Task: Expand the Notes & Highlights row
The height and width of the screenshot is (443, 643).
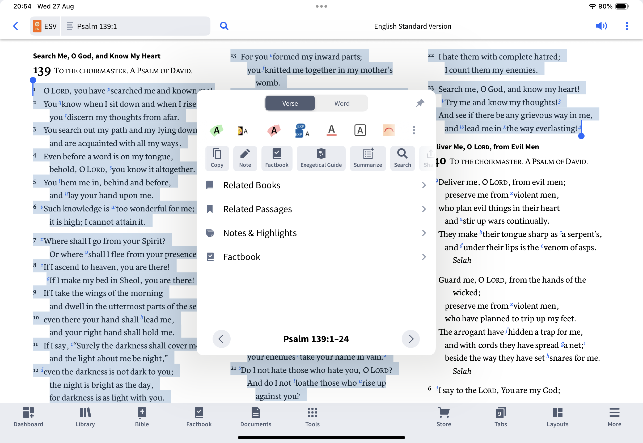Action: click(316, 233)
